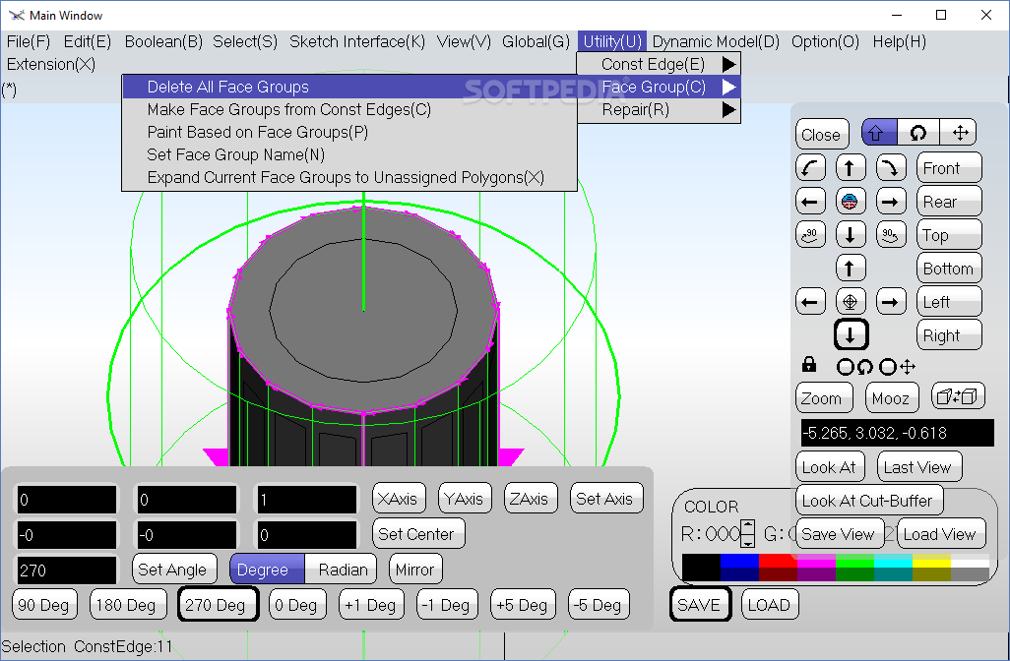Image resolution: width=1010 pixels, height=661 pixels.
Task: Click the Mooz button
Action: (892, 397)
